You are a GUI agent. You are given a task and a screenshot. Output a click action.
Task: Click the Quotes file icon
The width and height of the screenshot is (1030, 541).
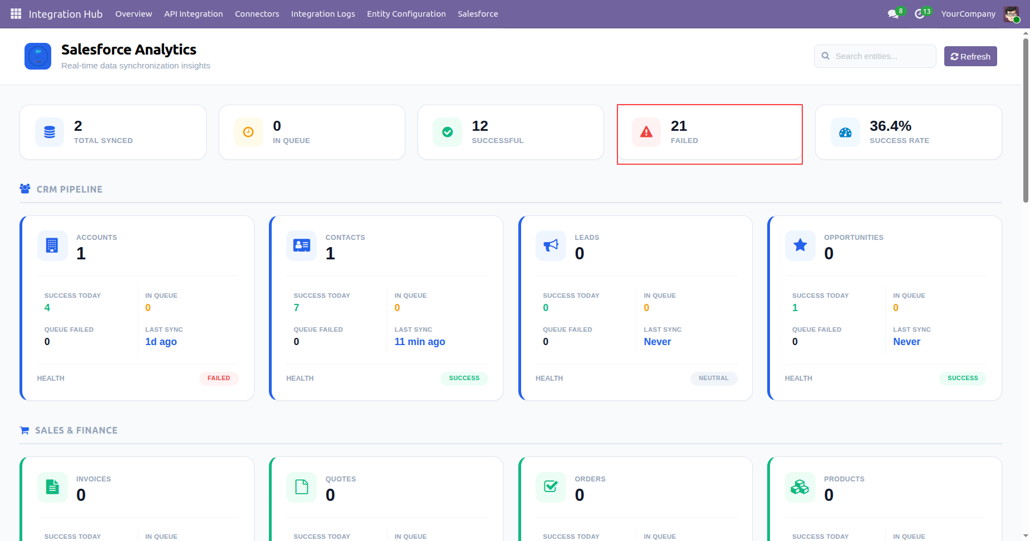pyautogui.click(x=301, y=487)
